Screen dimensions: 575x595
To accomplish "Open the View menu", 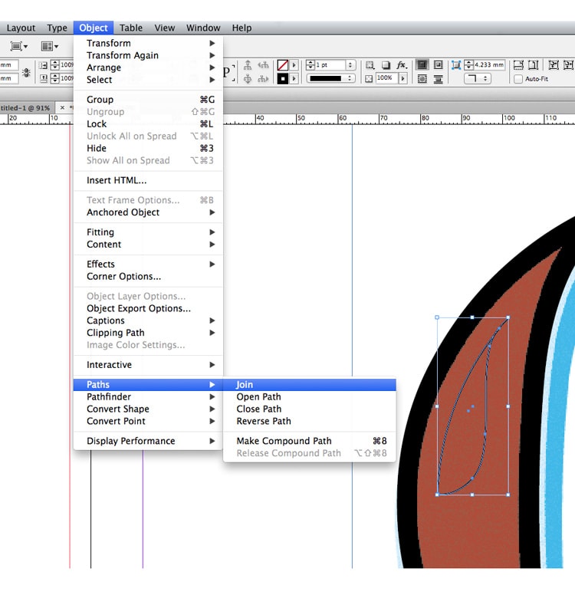I will [165, 28].
